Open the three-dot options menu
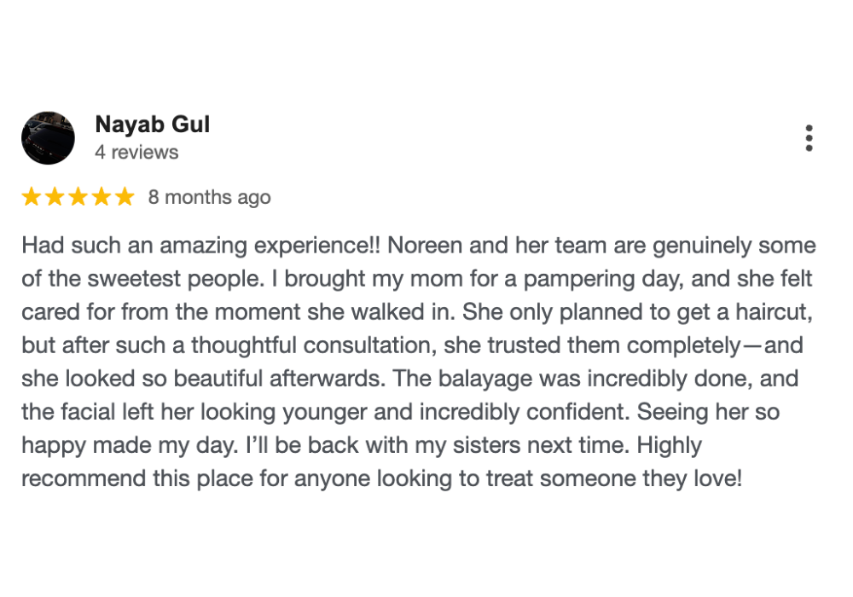Viewport: 853px width, 597px height. 809,138
